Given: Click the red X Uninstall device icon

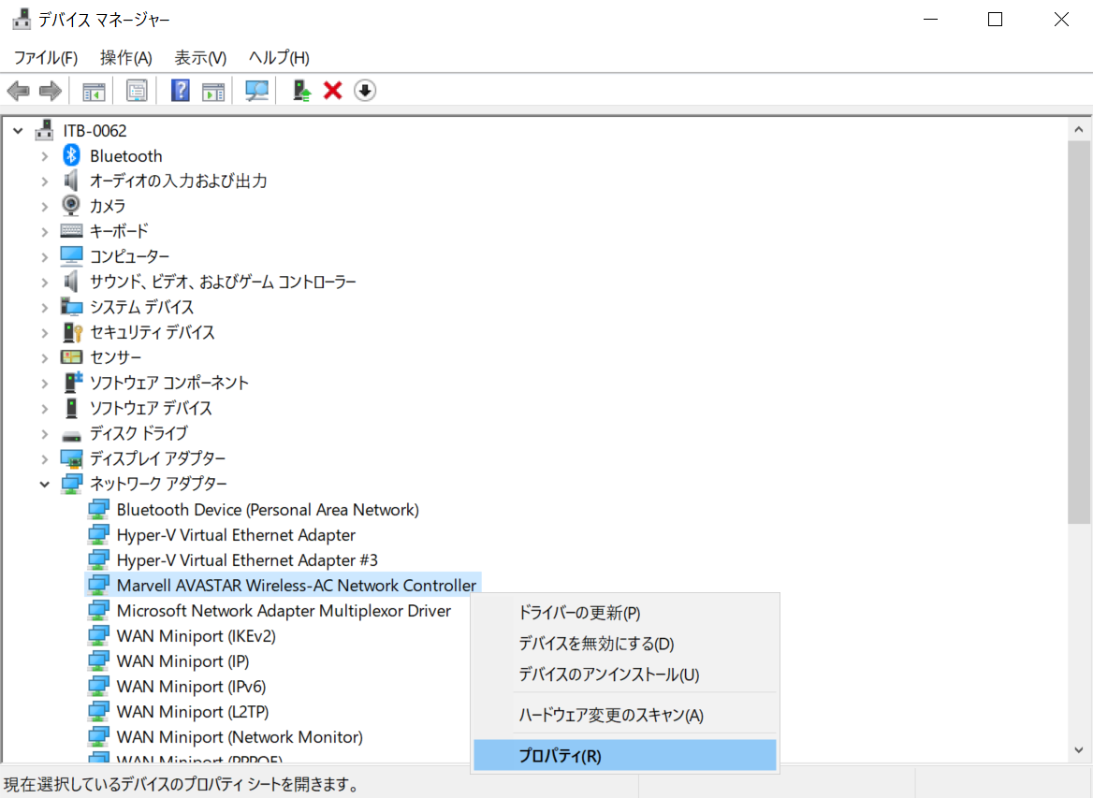Looking at the screenshot, I should tap(332, 91).
